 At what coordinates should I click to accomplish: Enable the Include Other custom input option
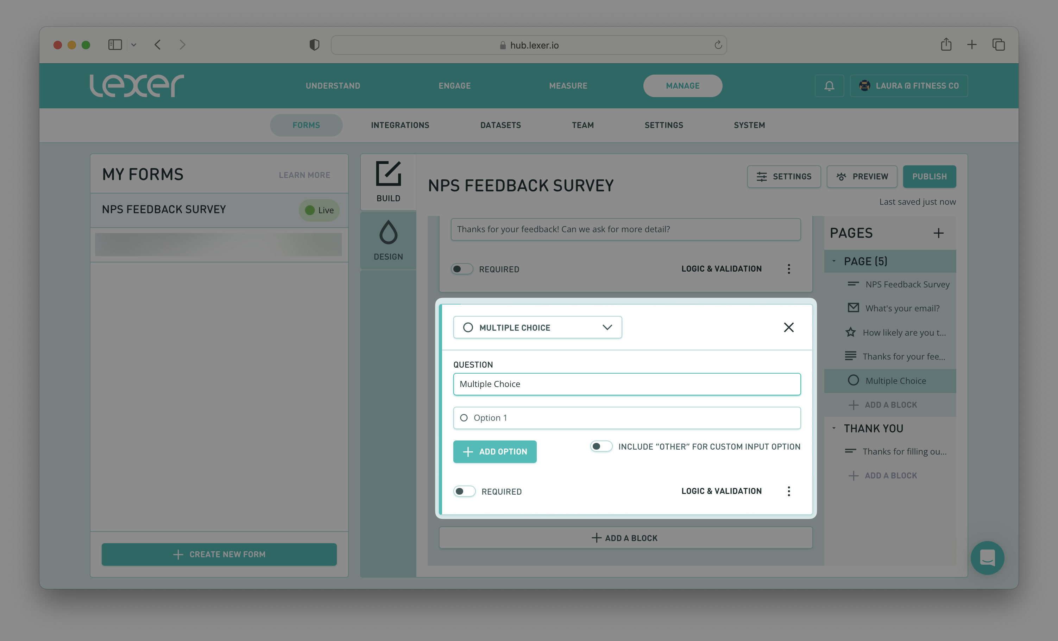(601, 446)
